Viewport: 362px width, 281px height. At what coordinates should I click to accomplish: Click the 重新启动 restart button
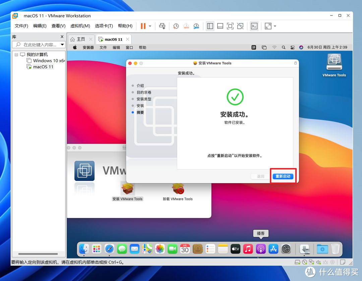[283, 176]
